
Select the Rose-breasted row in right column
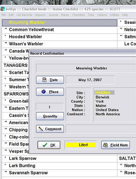[x=127, y=173]
